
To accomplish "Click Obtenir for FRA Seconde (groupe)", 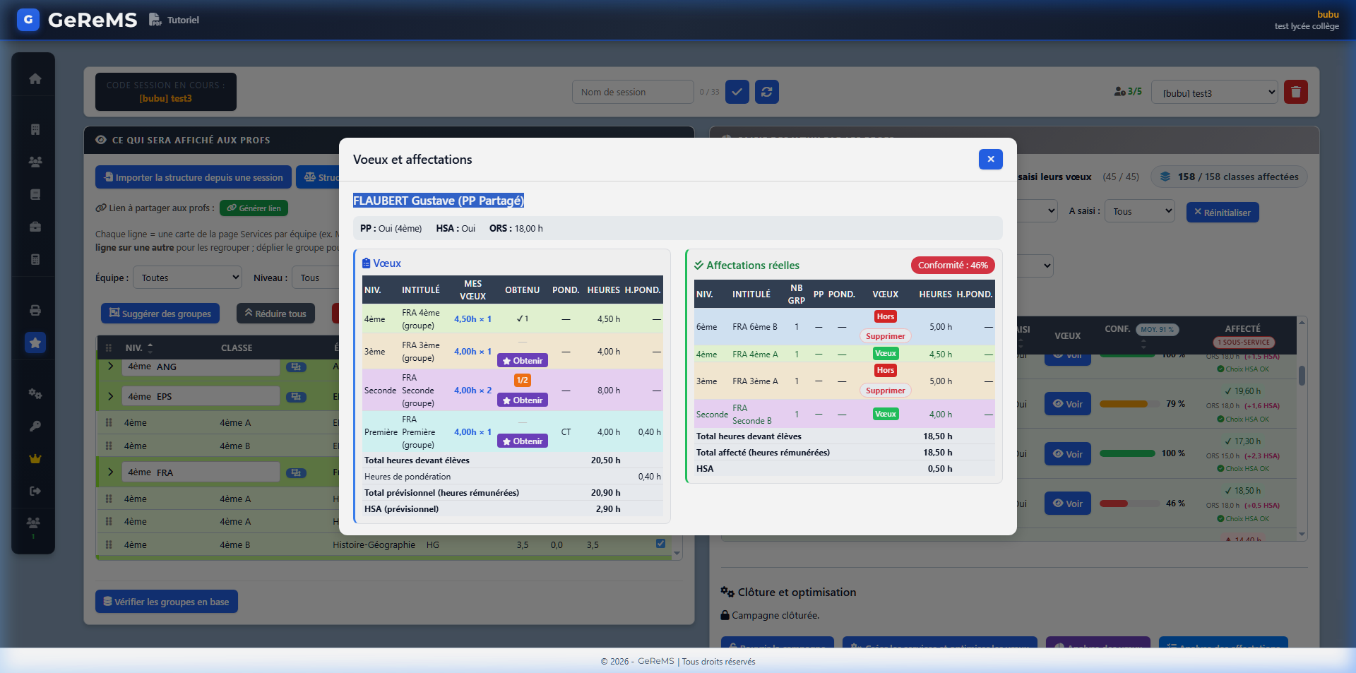I will [x=523, y=400].
